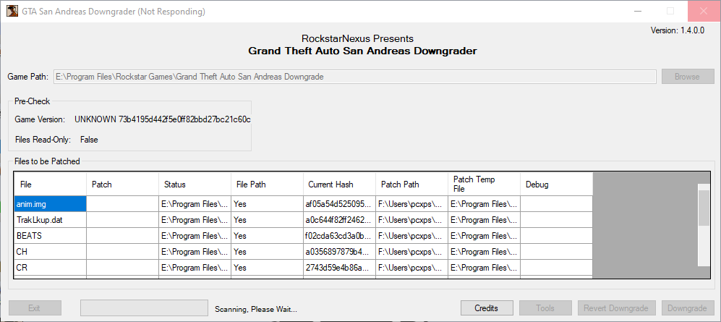Select the CH file cell
The image size is (721, 322).
point(50,252)
